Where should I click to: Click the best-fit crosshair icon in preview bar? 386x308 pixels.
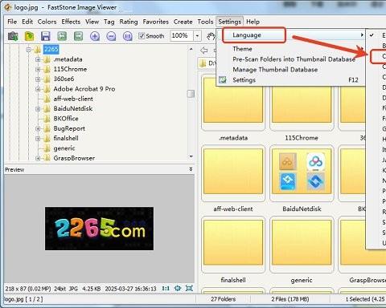tap(178, 288)
